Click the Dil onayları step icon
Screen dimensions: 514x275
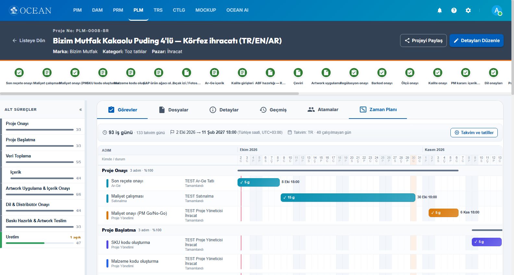[494, 73]
